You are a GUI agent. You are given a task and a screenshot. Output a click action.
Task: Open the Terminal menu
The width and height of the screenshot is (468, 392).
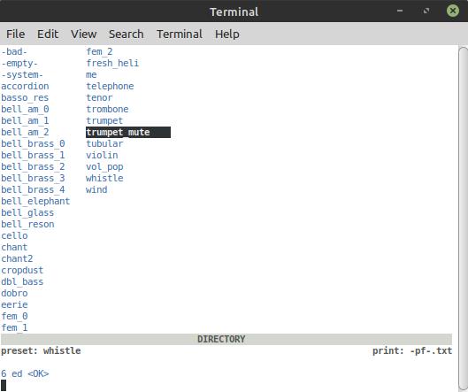pyautogui.click(x=180, y=34)
